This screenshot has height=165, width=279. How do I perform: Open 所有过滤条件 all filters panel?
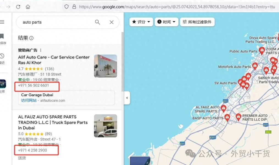click(197, 22)
